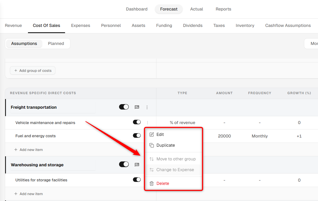Open Freight transportation comment icon
This screenshot has width=318, height=201.
tap(137, 107)
